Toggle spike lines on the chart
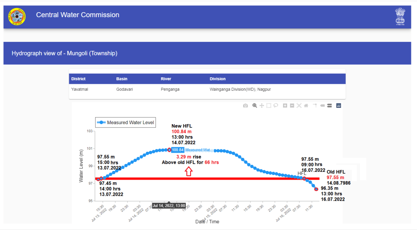The width and height of the screenshot is (417, 232). (x=315, y=105)
